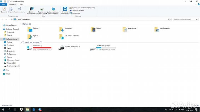Open Локальный диск (E:) drive icon
This screenshot has width=200, height=112.
[x=93, y=48]
